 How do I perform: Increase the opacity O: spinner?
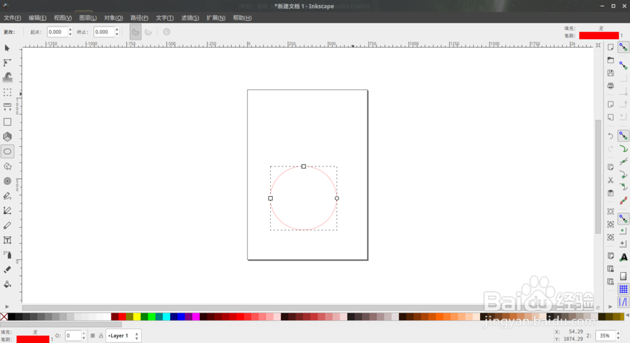(84, 334)
